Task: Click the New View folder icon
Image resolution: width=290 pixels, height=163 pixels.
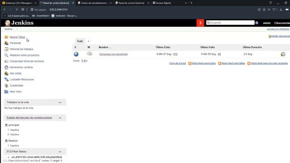Action: [6, 91]
